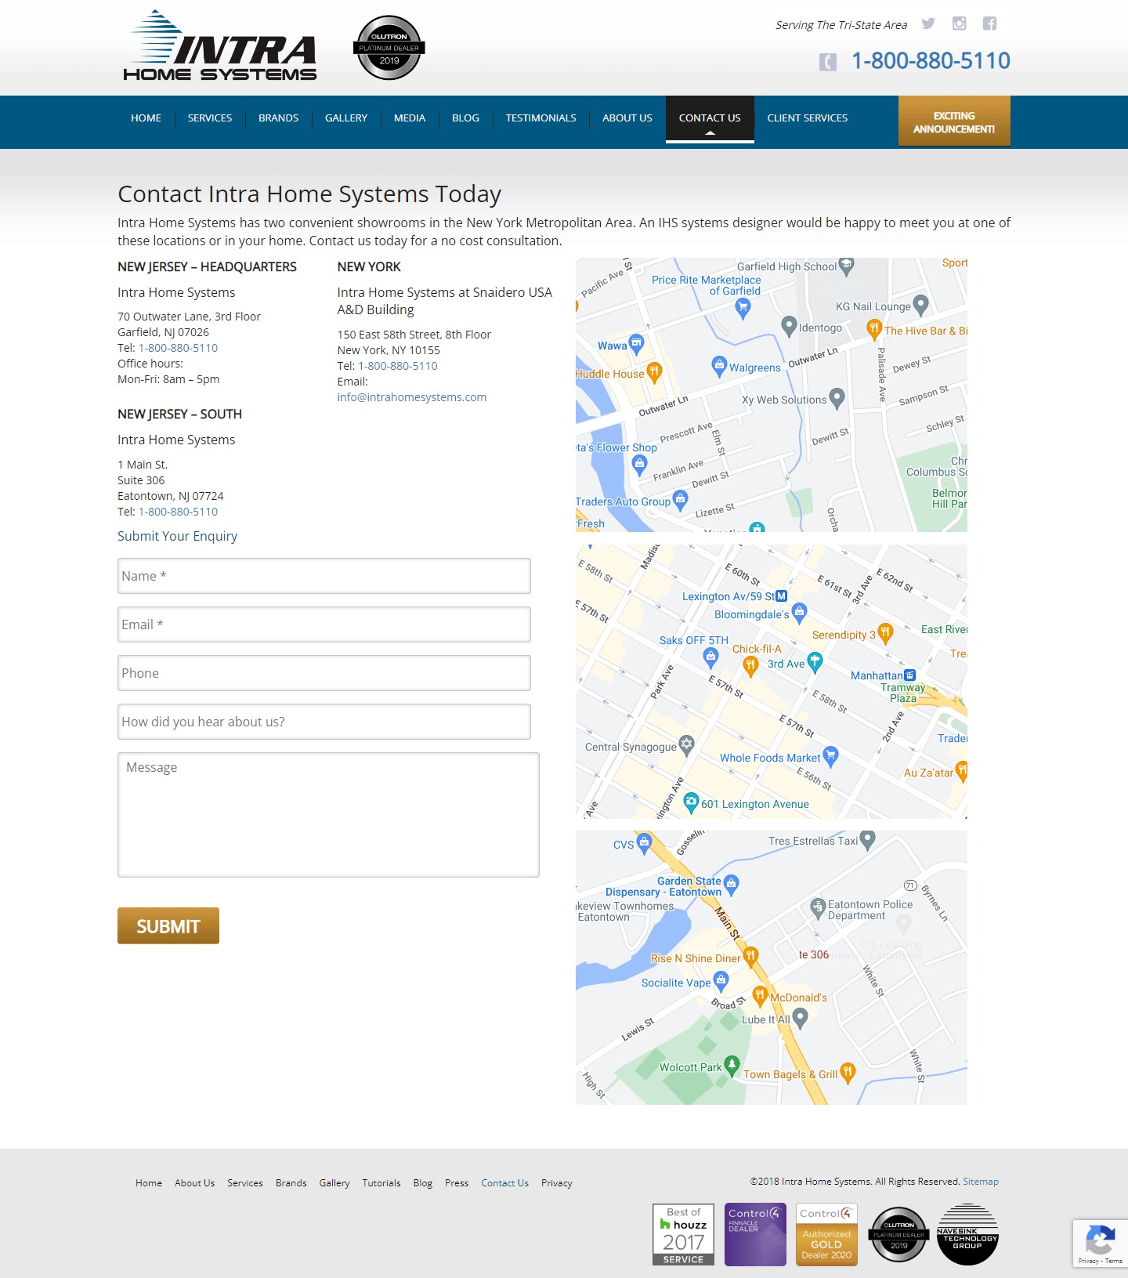Select the Eatontown Police Department pin
Viewport: 1128px width, 1278px height.
tap(818, 907)
